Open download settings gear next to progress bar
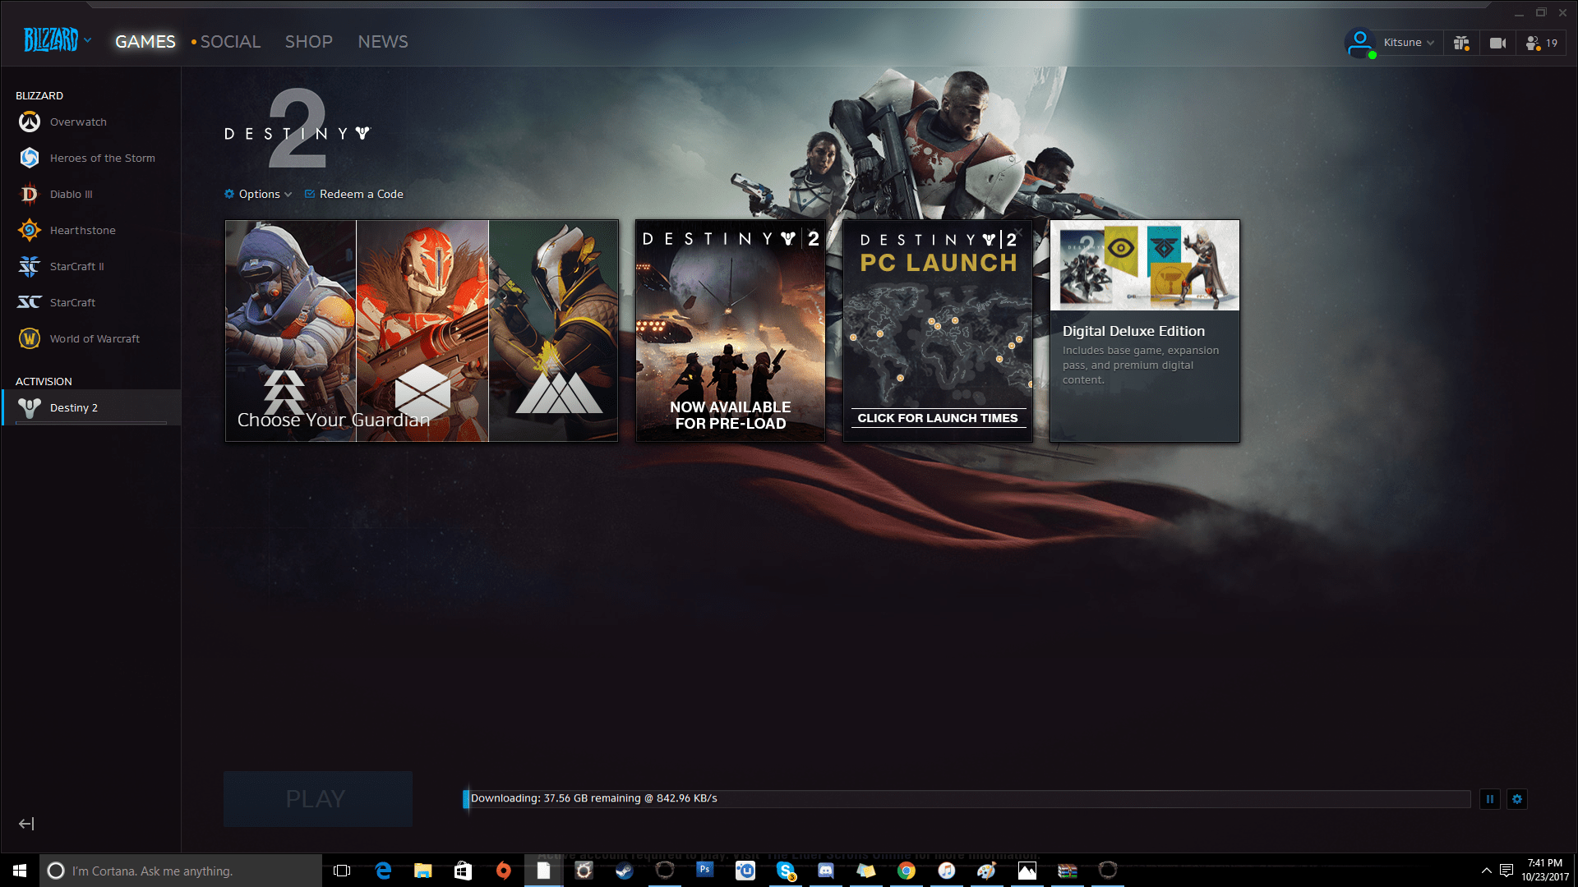Image resolution: width=1578 pixels, height=887 pixels. click(x=1517, y=798)
